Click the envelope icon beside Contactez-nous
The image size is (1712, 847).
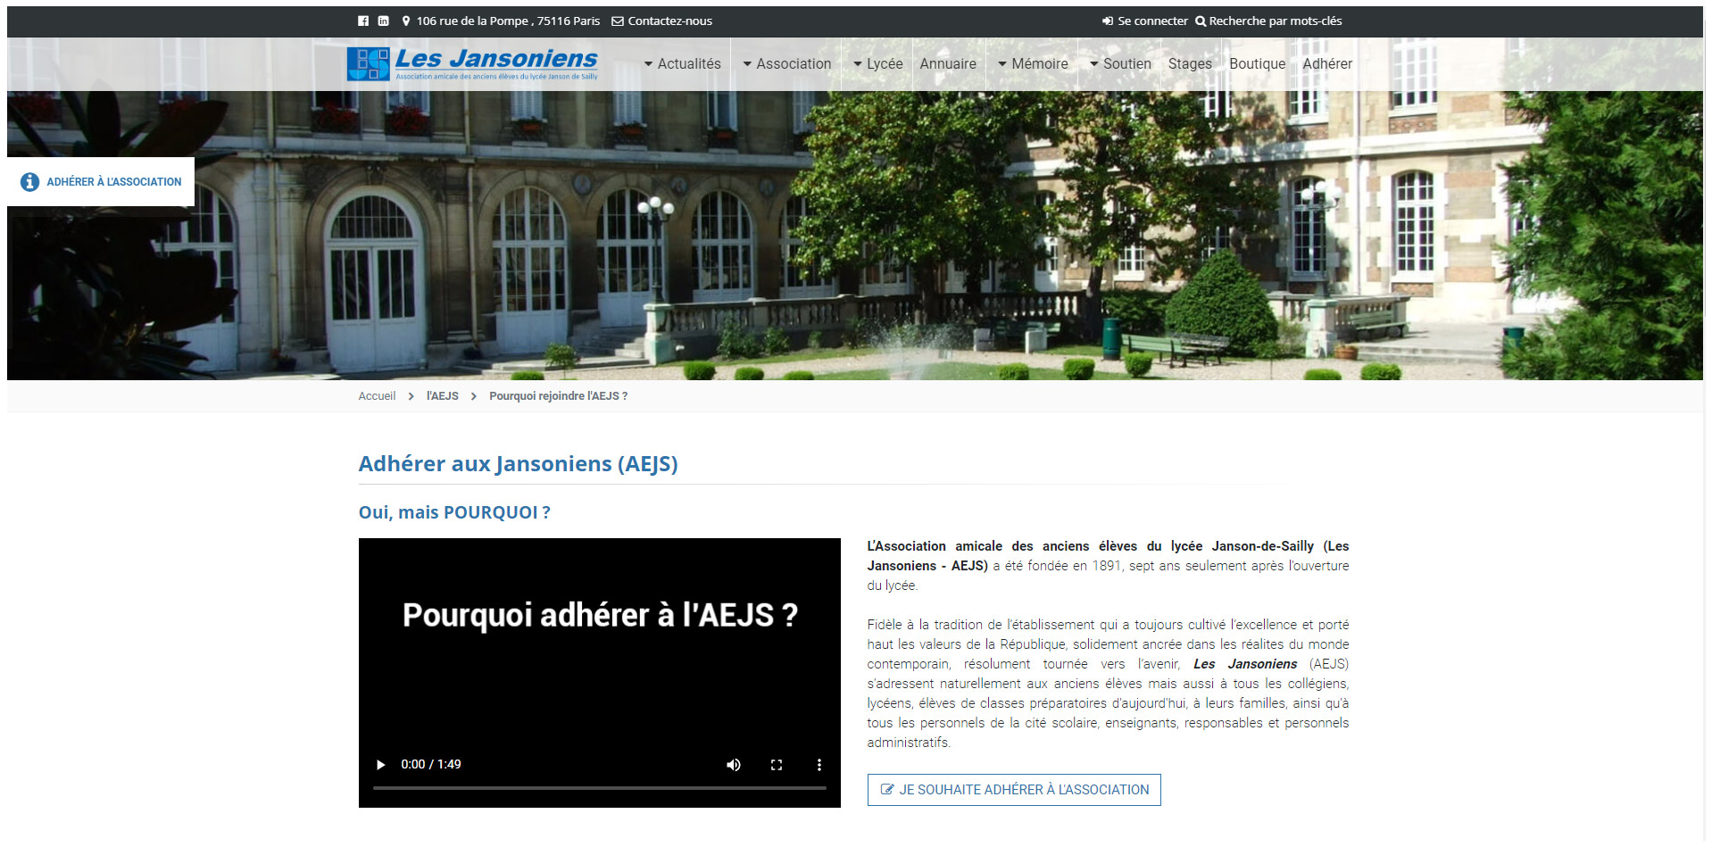tap(618, 21)
